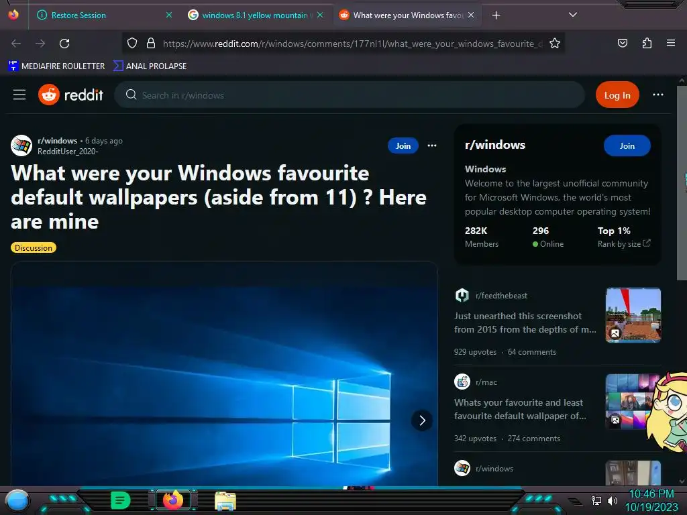Advance gallery with next arrow
Screen dimensions: 687x515
[x=422, y=420]
